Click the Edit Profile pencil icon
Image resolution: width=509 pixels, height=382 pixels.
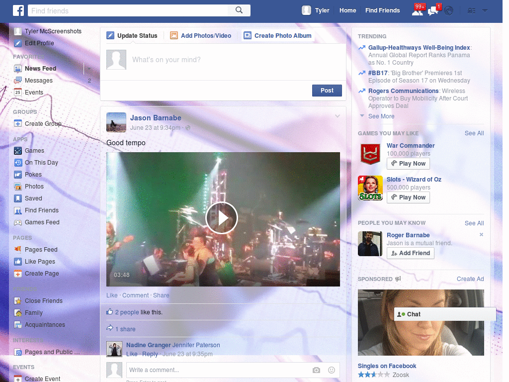coord(18,43)
